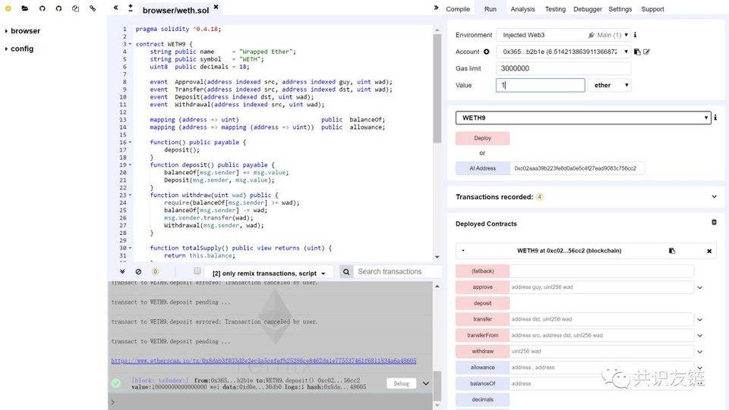
Task: Open the ether unit dropdown
Action: click(610, 86)
